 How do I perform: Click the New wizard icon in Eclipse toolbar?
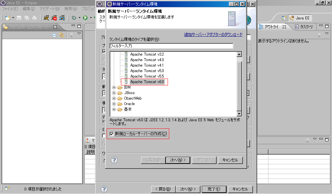(7, 18)
